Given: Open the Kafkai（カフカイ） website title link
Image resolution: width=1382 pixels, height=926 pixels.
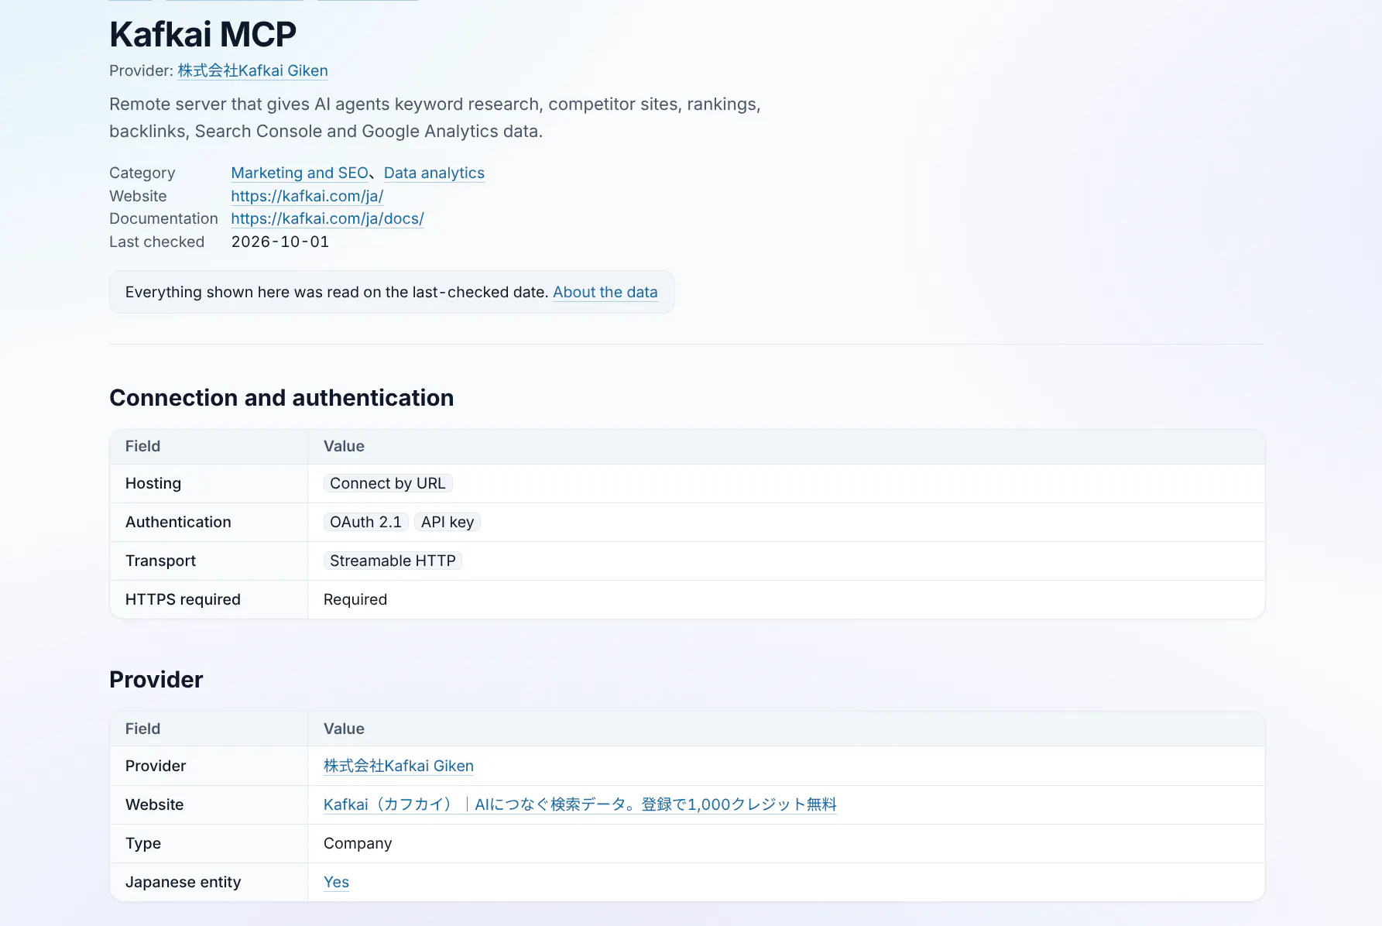Looking at the screenshot, I should point(580,804).
